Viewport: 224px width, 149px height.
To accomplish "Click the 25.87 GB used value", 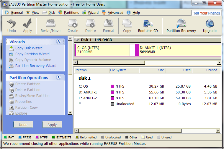I will point(183,86).
